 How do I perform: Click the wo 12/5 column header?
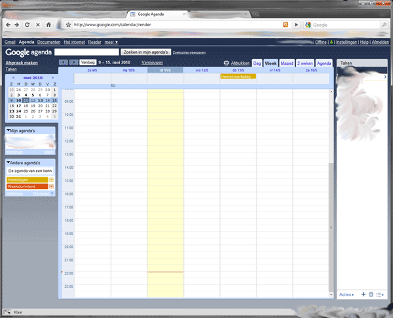tap(202, 71)
